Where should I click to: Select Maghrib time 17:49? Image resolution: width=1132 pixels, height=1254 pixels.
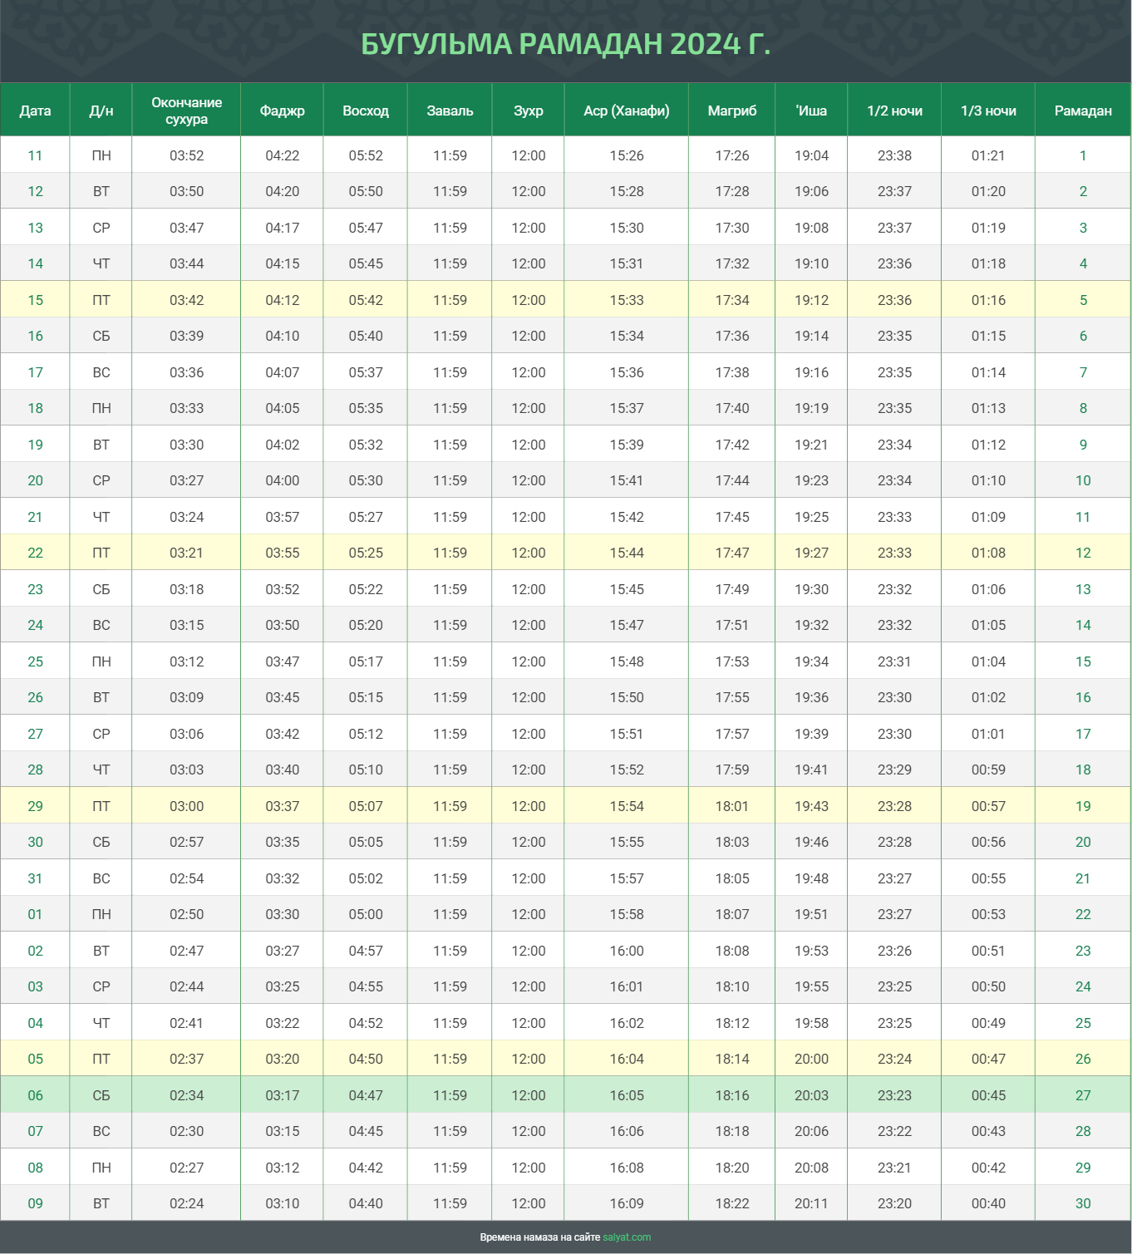pos(732,589)
